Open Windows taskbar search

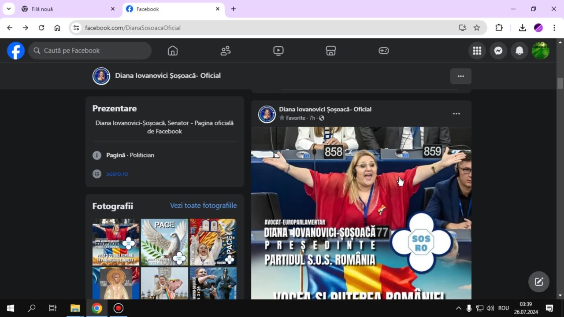(x=32, y=308)
